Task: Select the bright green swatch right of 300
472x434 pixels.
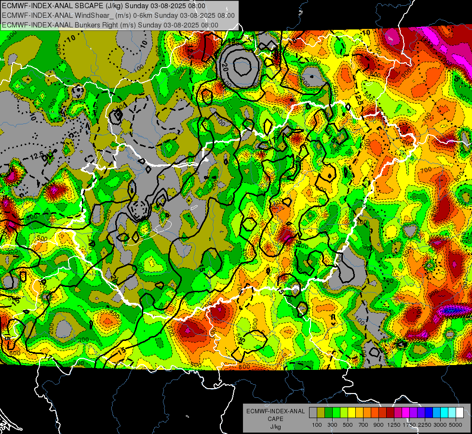Action: 336,413
